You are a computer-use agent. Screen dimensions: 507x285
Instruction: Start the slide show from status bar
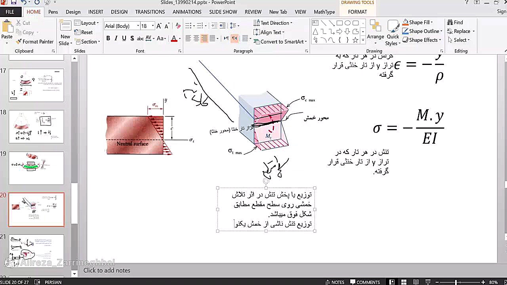(x=428, y=282)
